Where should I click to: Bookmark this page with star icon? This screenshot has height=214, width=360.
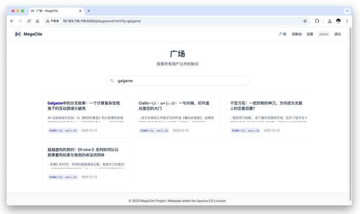pyautogui.click(x=305, y=21)
